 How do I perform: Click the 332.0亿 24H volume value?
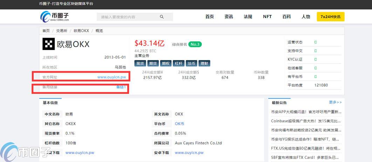coord(188,78)
